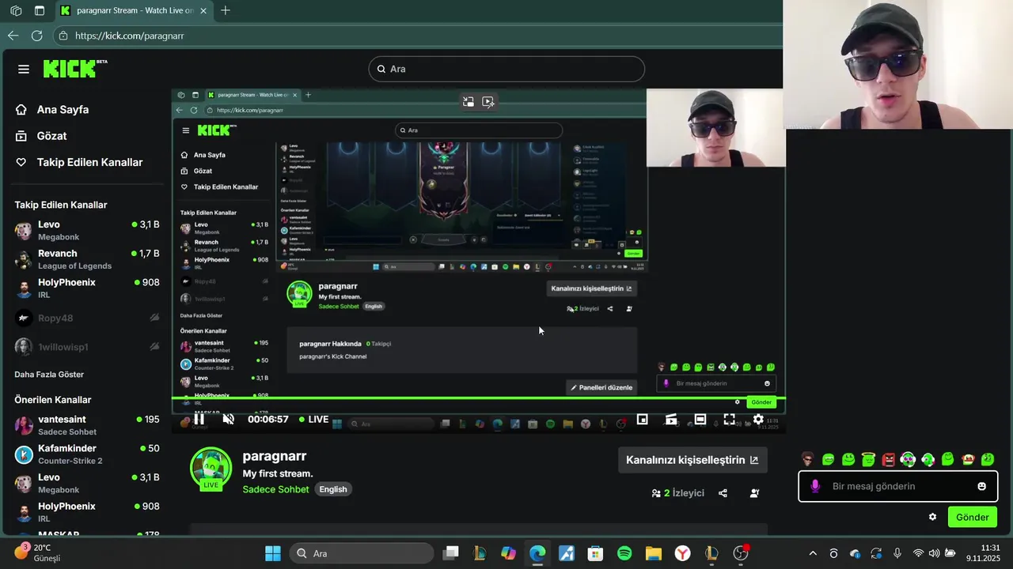Open File Explorer from the taskbar
1013x569 pixels.
(653, 553)
